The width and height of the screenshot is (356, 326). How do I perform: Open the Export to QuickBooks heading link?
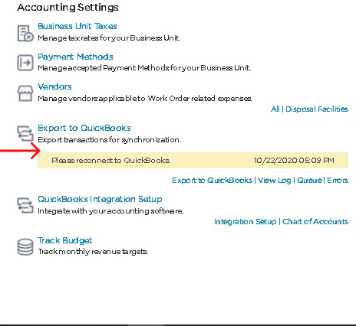(84, 128)
